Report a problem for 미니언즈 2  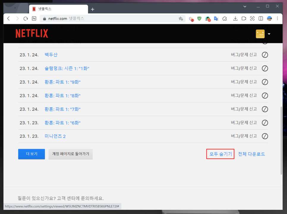pos(244,136)
